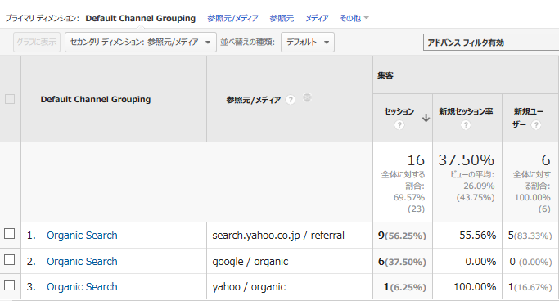This screenshot has height=301, width=559.
Task: Click the 1(16.67%) new users cell
Action: point(530,287)
